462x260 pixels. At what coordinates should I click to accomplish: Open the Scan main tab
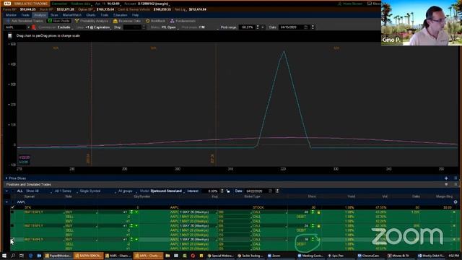point(54,15)
